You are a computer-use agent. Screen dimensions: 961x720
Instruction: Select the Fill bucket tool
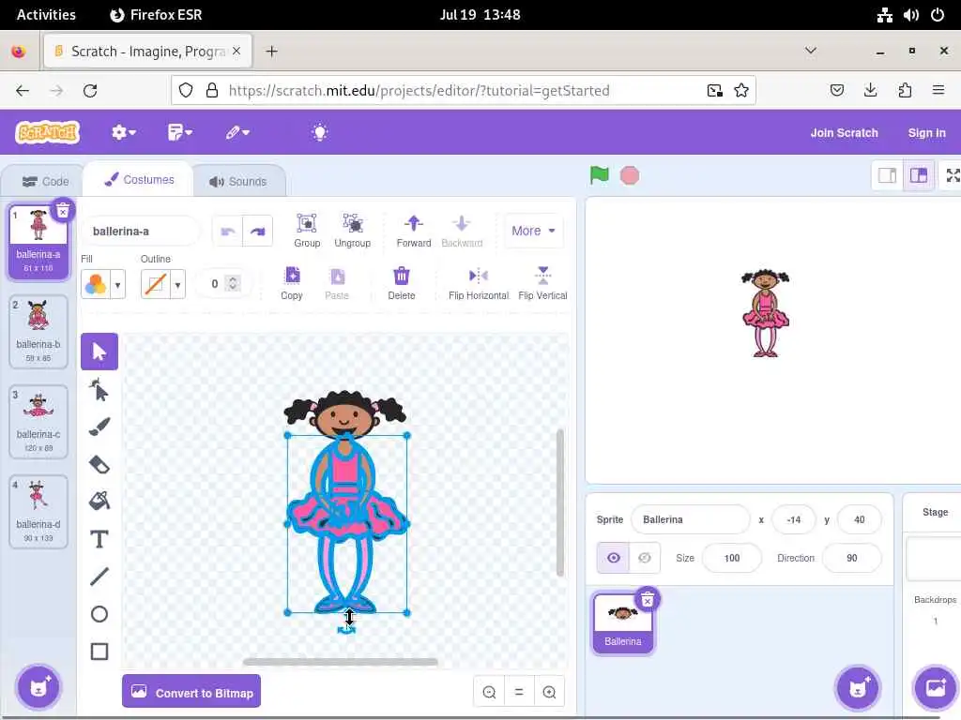click(99, 502)
